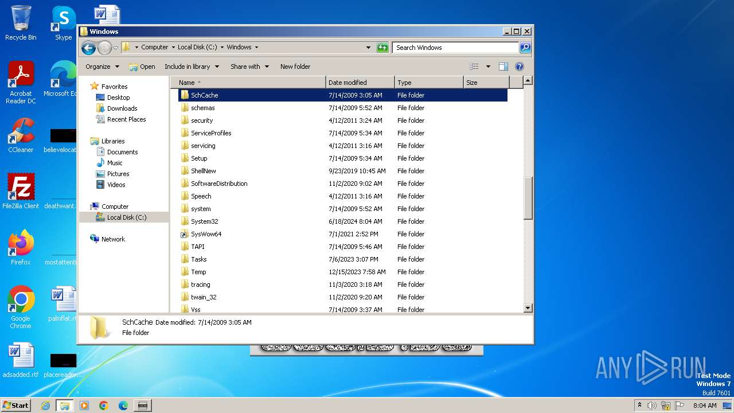Viewport: 734px width, 413px height.
Task: Show the preview pane icon
Action: click(x=503, y=67)
